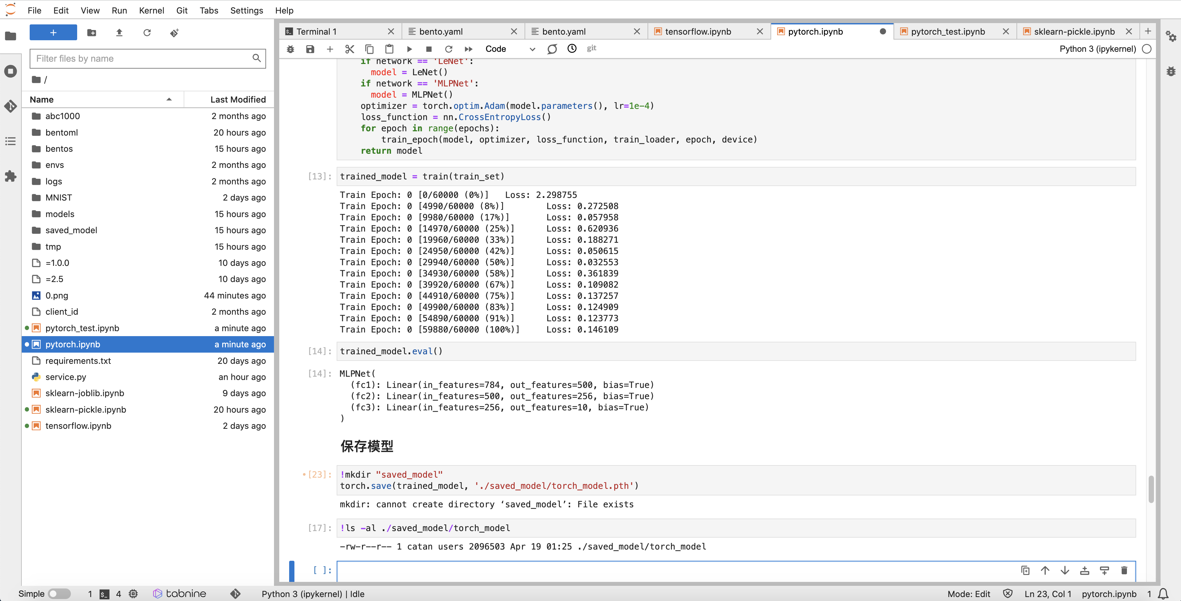The image size is (1181, 601).
Task: Toggle Simple interface mode switch
Action: (59, 593)
